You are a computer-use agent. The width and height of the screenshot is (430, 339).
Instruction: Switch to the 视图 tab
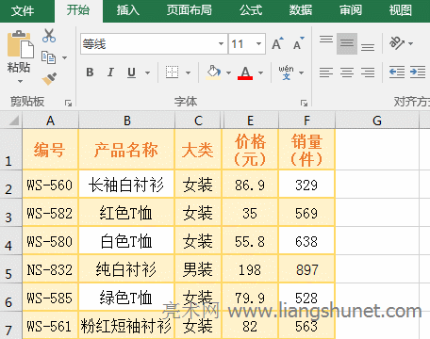click(401, 10)
